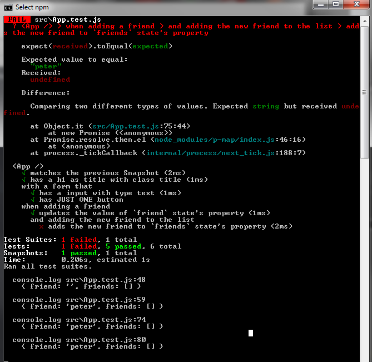The image size is (372, 362).
Task: Click 'when adding a friend' group heading
Action: (66, 206)
